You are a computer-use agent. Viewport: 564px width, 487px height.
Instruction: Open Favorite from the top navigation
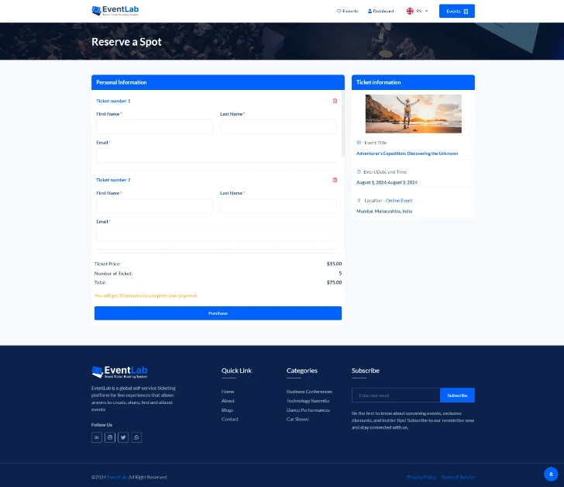click(x=347, y=11)
